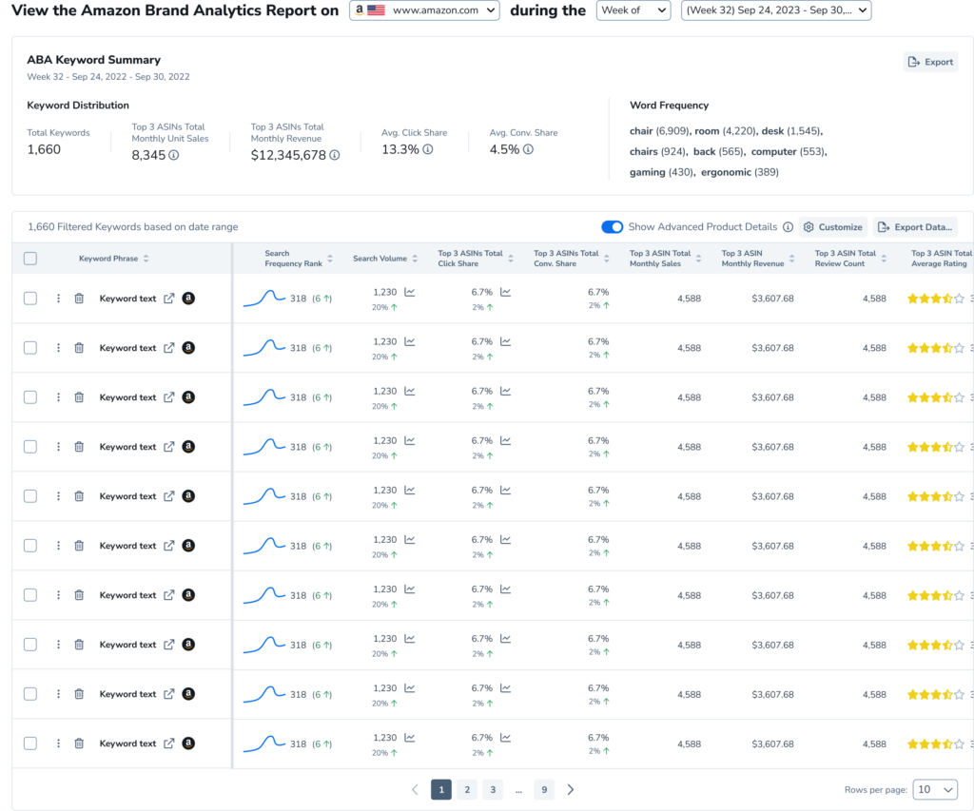Click the 'ABA Keyword Summary' heading
The image size is (974, 811).
(x=94, y=60)
